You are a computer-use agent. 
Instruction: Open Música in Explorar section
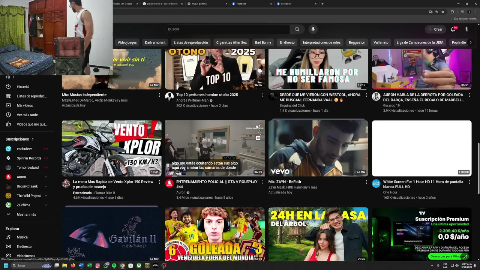[27, 237]
